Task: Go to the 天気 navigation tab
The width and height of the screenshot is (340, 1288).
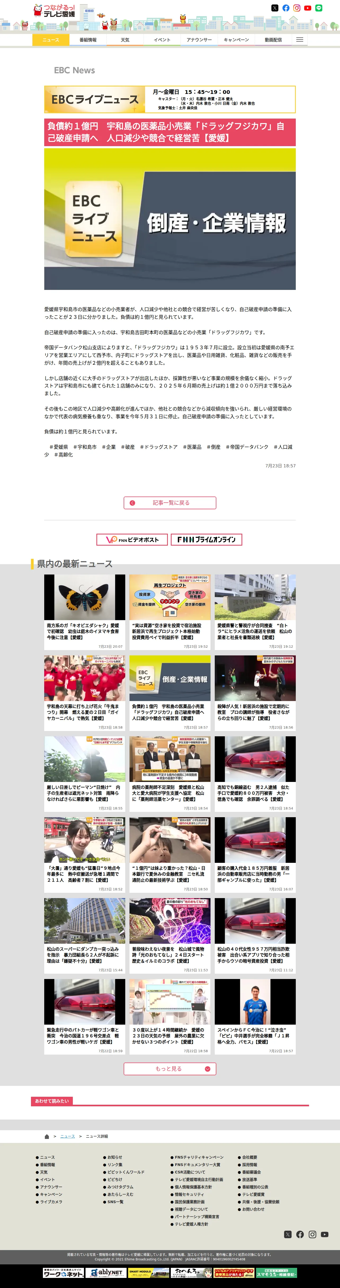Action: tap(125, 40)
